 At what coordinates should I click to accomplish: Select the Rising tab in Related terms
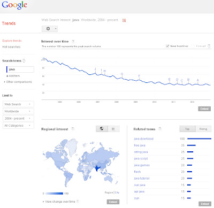pos(203,129)
